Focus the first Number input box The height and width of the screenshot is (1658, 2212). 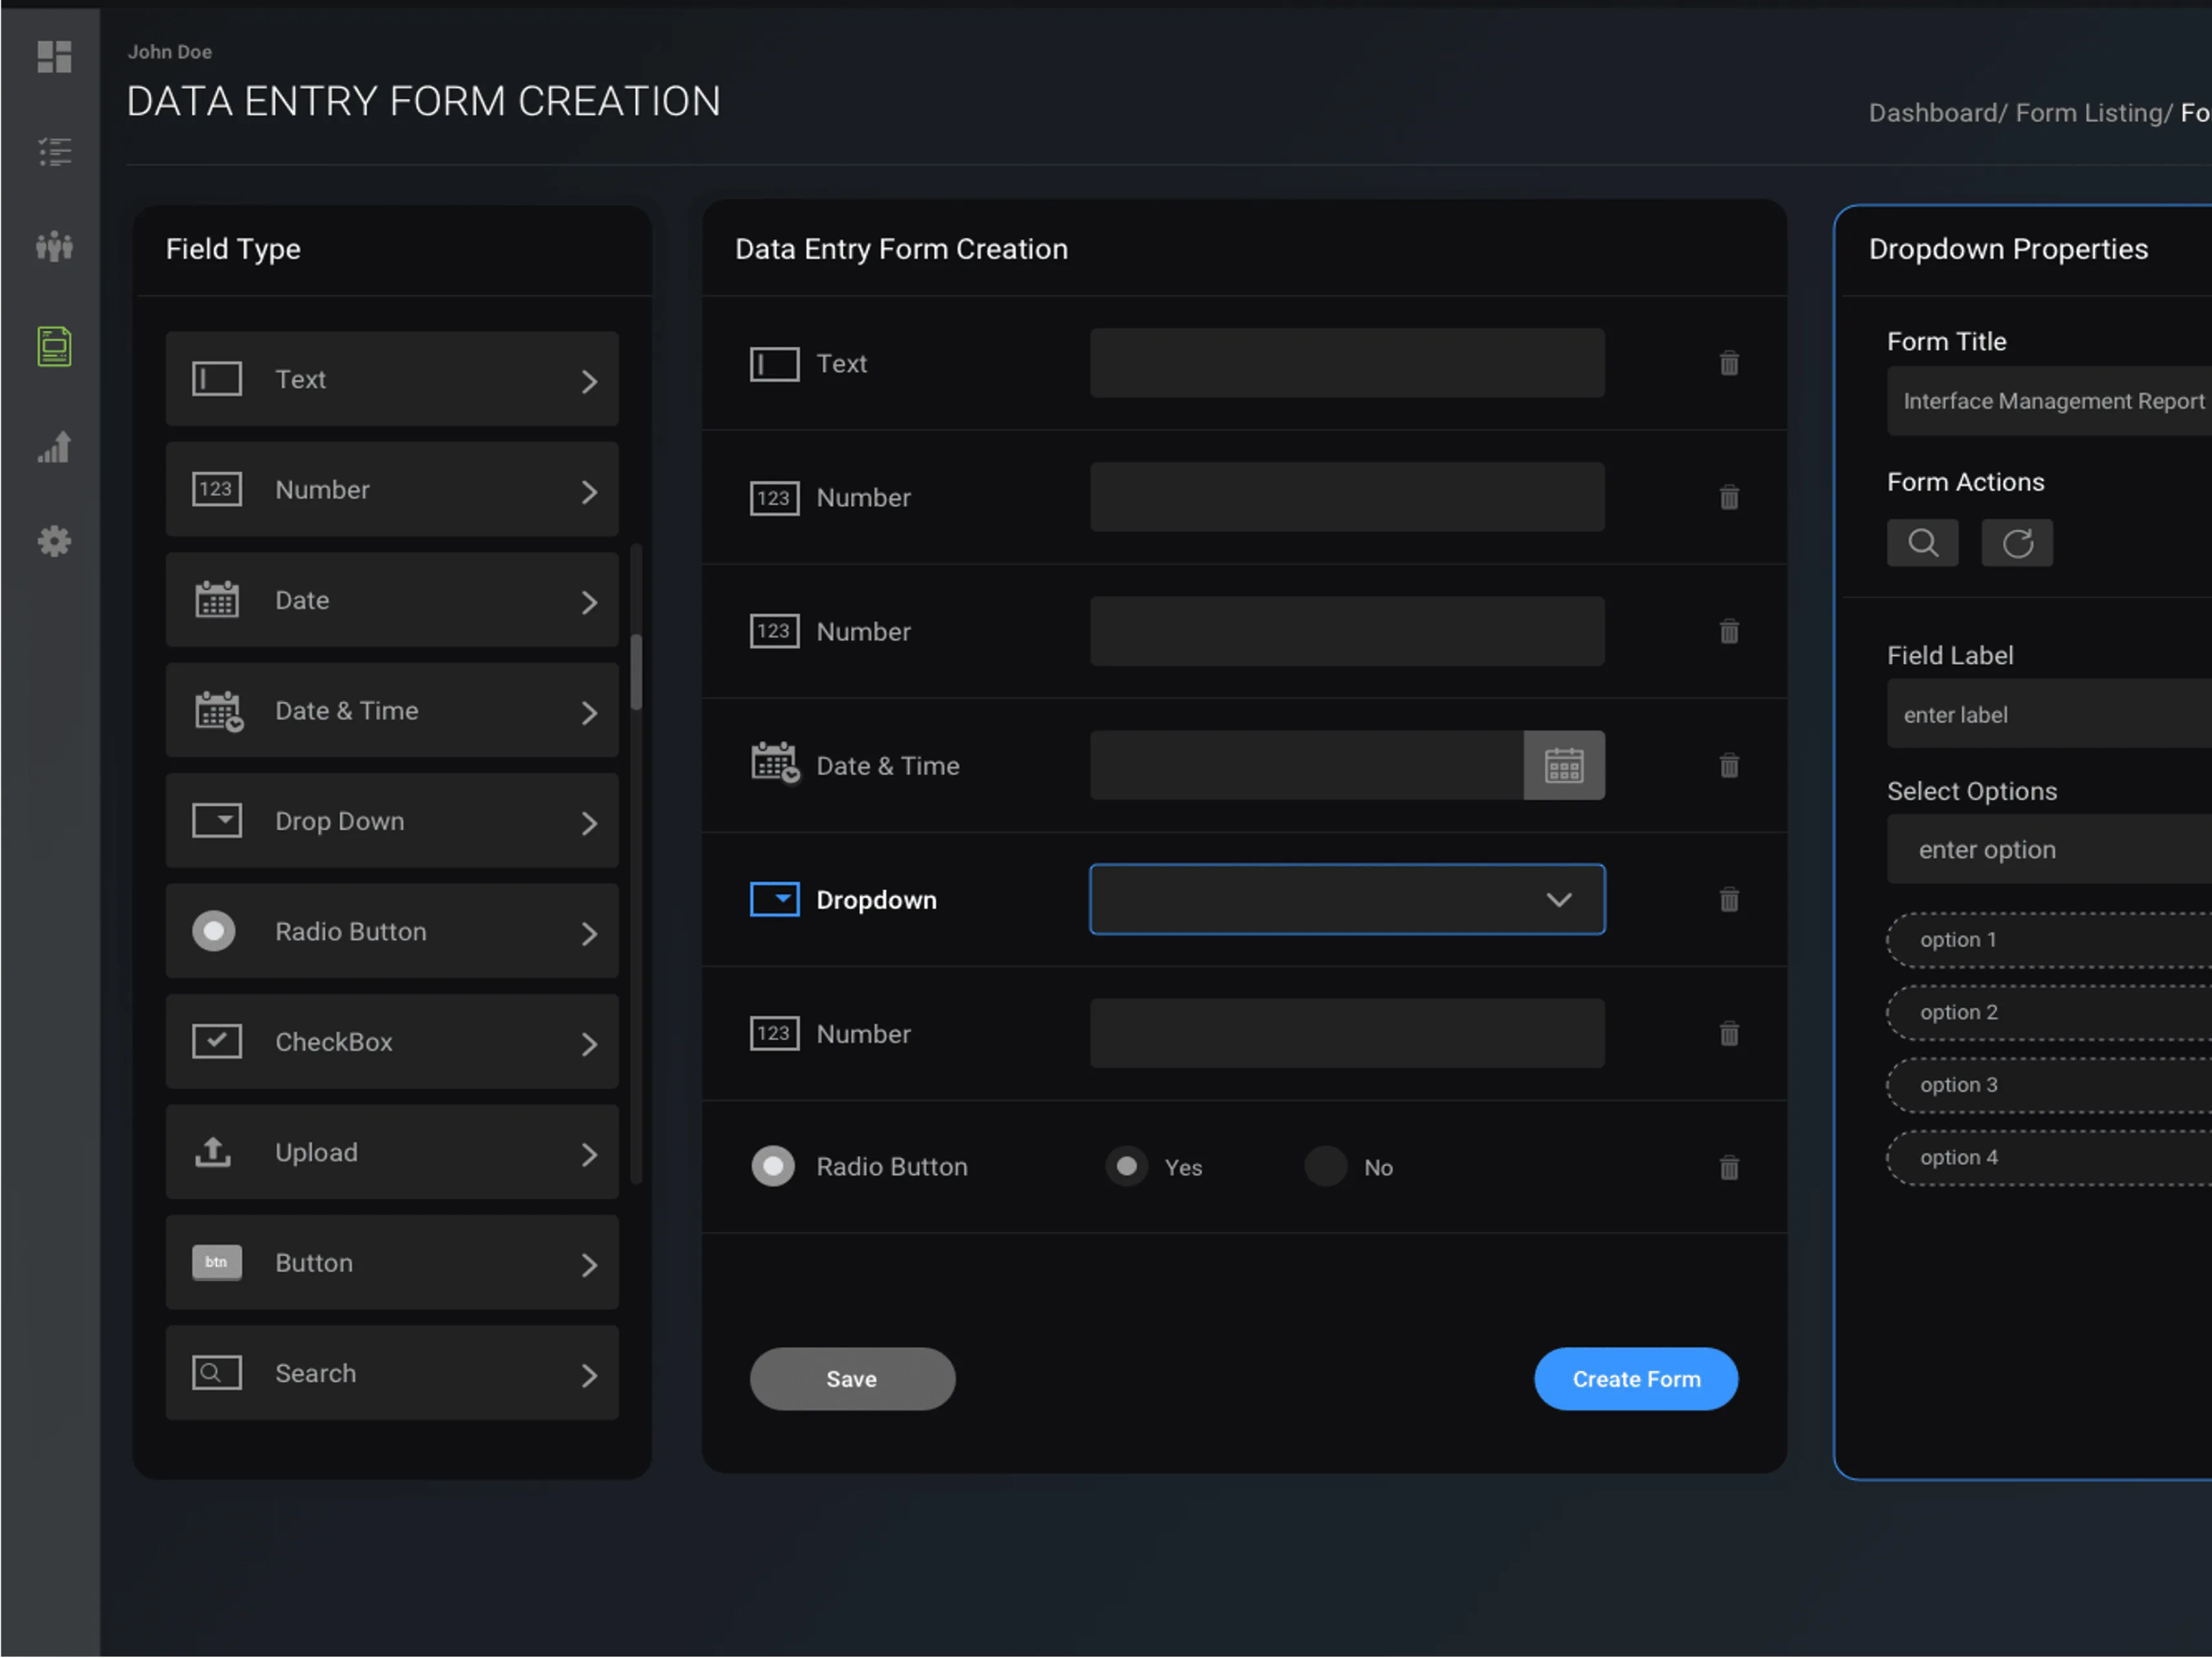pyautogui.click(x=1347, y=497)
